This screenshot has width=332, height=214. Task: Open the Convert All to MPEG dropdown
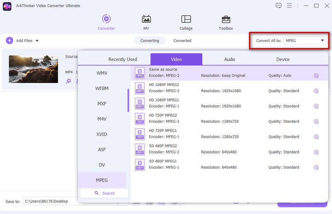pos(305,40)
